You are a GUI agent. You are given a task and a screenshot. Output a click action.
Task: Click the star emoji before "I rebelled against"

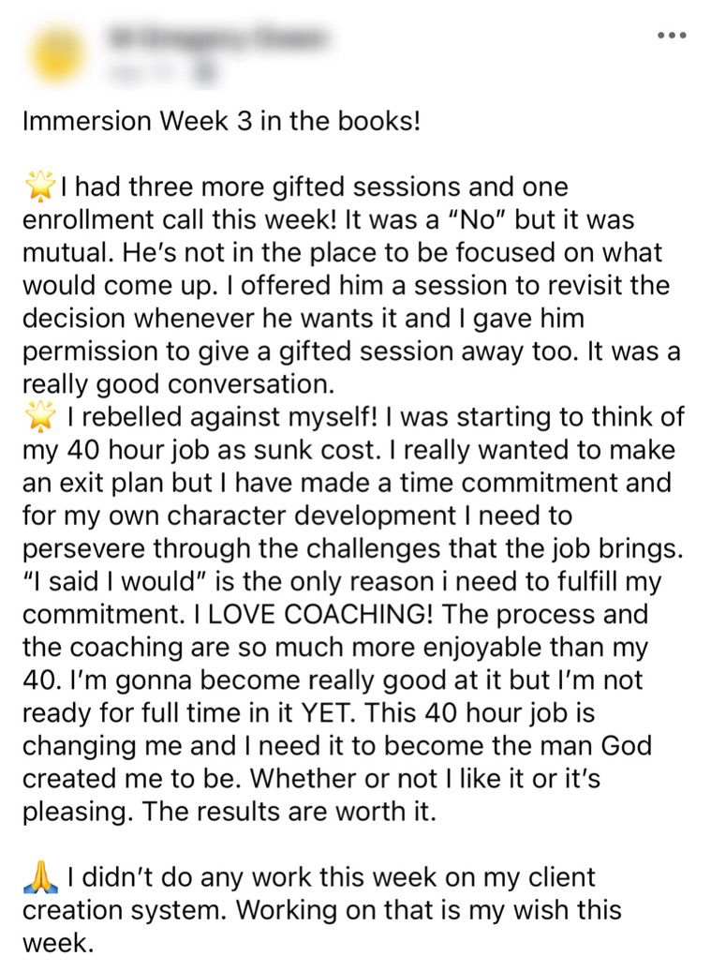[39, 416]
